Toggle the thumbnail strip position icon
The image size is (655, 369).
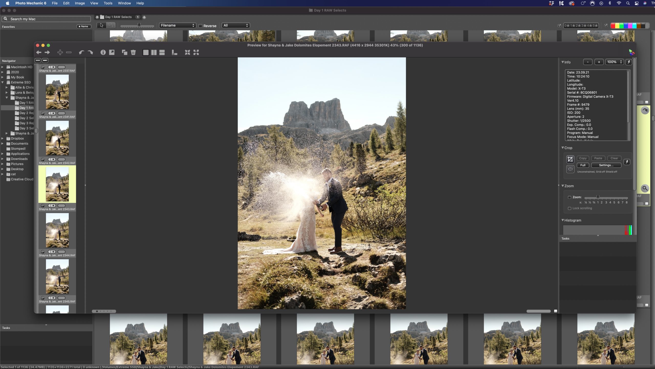point(174,52)
